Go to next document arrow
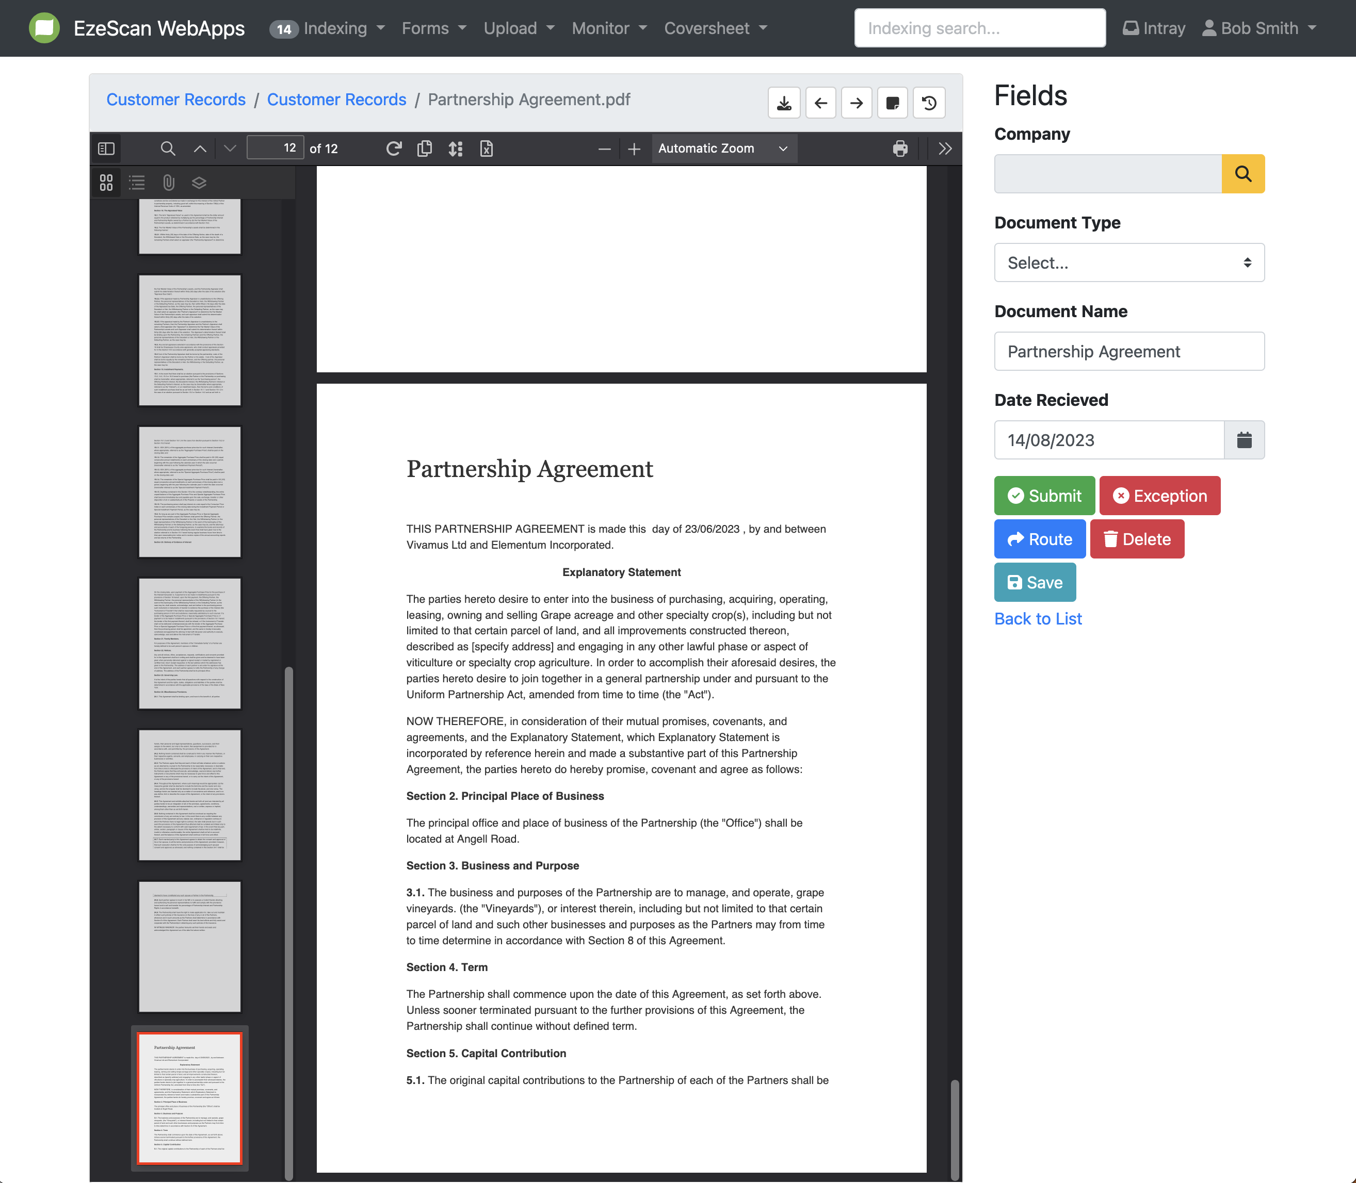The width and height of the screenshot is (1356, 1183). point(856,103)
